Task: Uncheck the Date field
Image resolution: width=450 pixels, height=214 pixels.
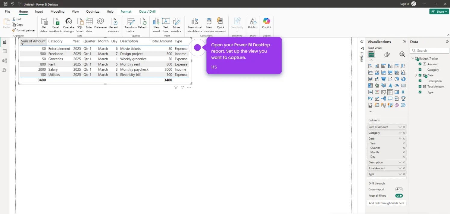Action: point(420,75)
